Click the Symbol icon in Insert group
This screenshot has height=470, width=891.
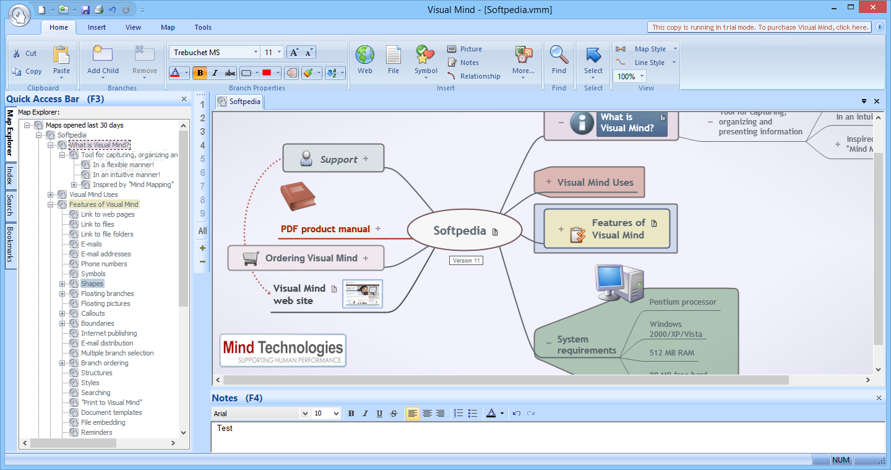pyautogui.click(x=426, y=54)
